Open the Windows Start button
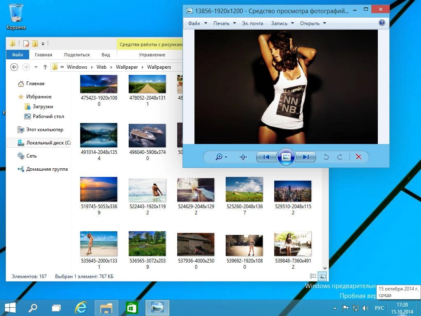 pos(10,308)
